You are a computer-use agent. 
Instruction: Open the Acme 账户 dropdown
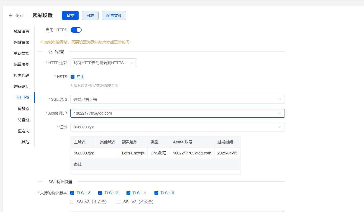[x=177, y=113]
